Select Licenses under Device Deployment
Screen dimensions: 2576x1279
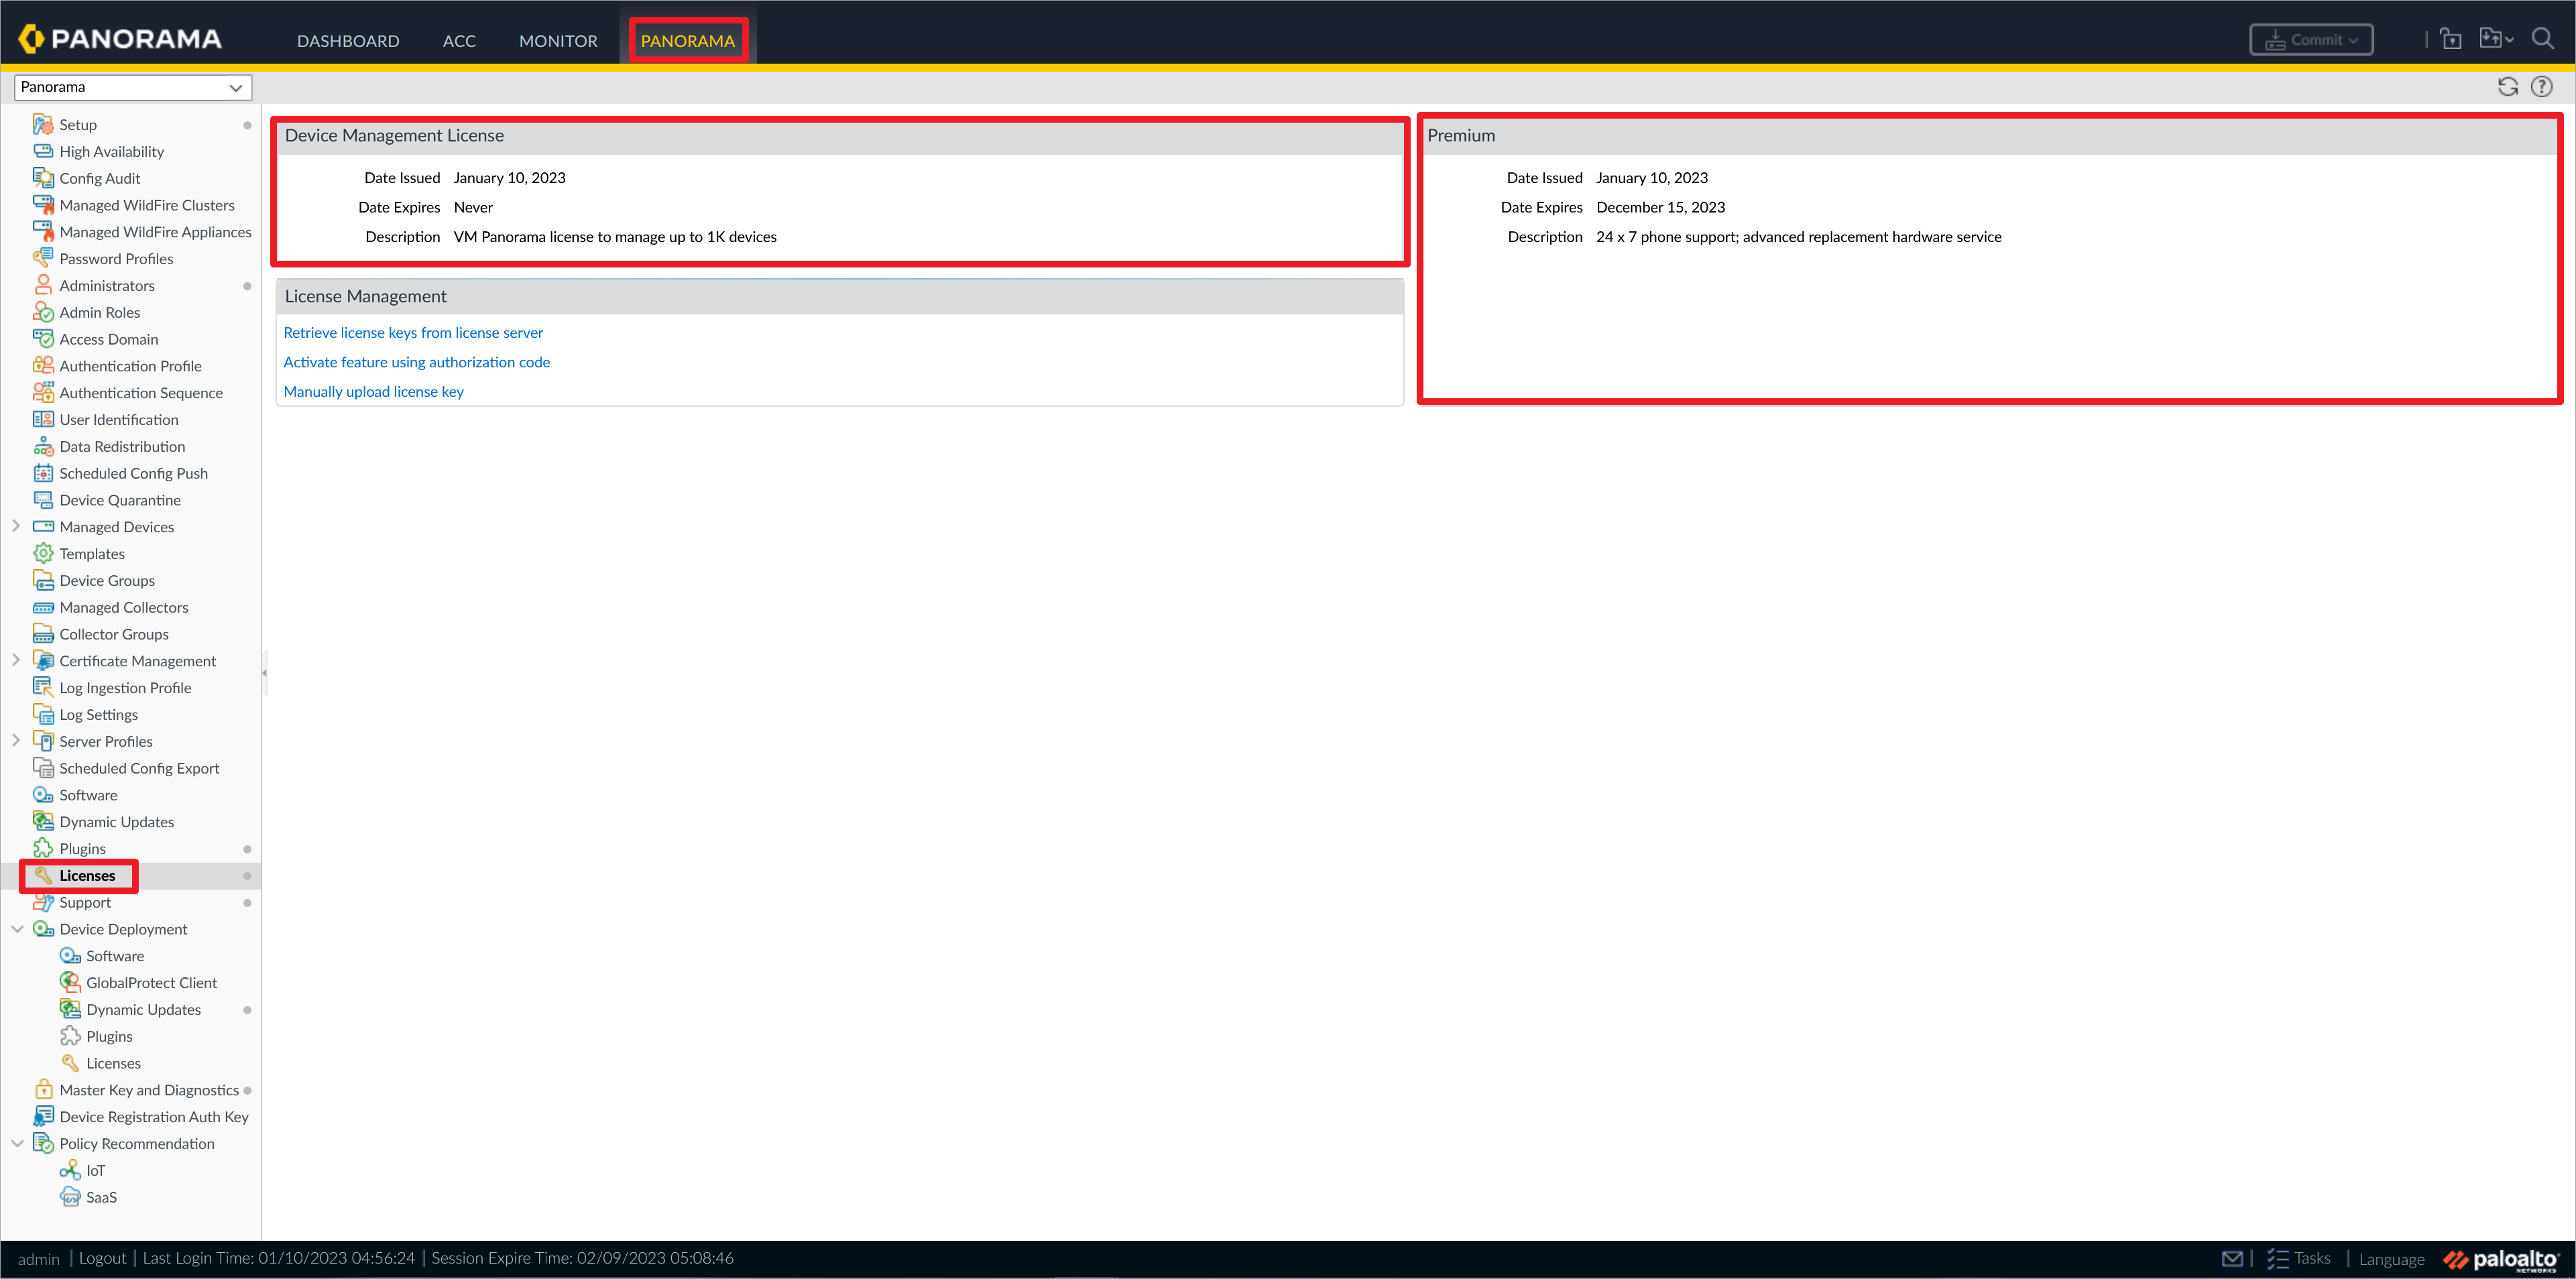point(113,1063)
